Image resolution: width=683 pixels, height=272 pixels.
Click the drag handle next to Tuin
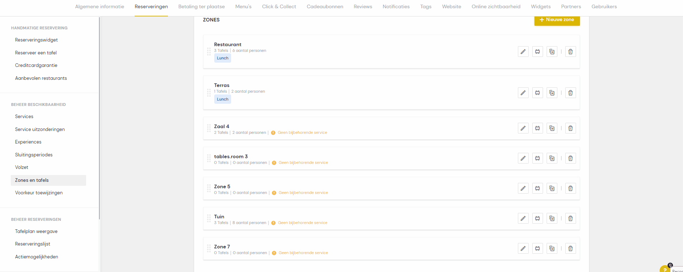coord(209,218)
